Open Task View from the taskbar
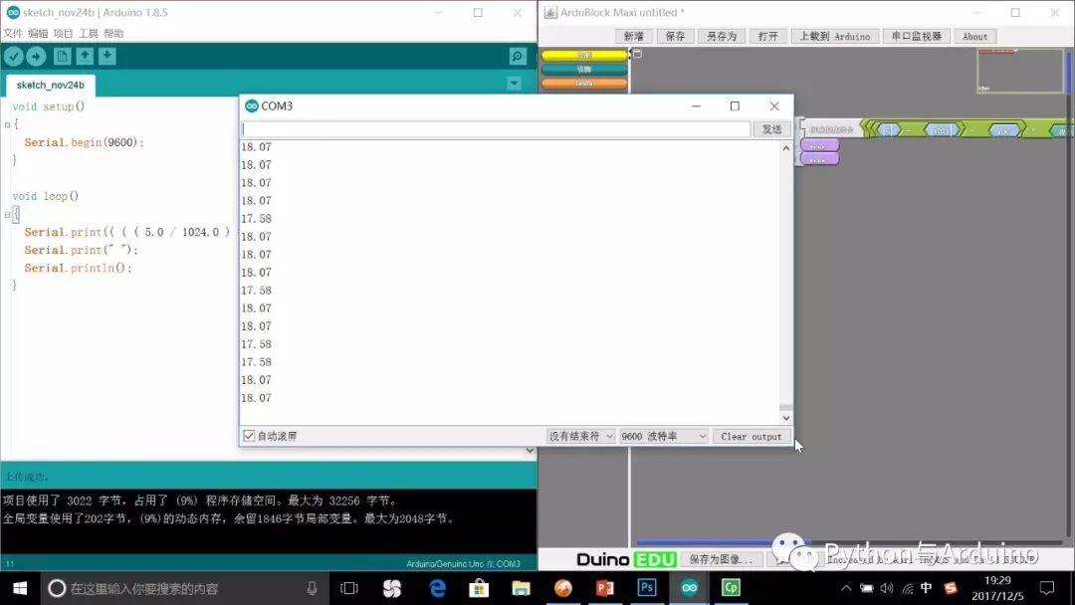This screenshot has height=605, width=1075. [349, 588]
